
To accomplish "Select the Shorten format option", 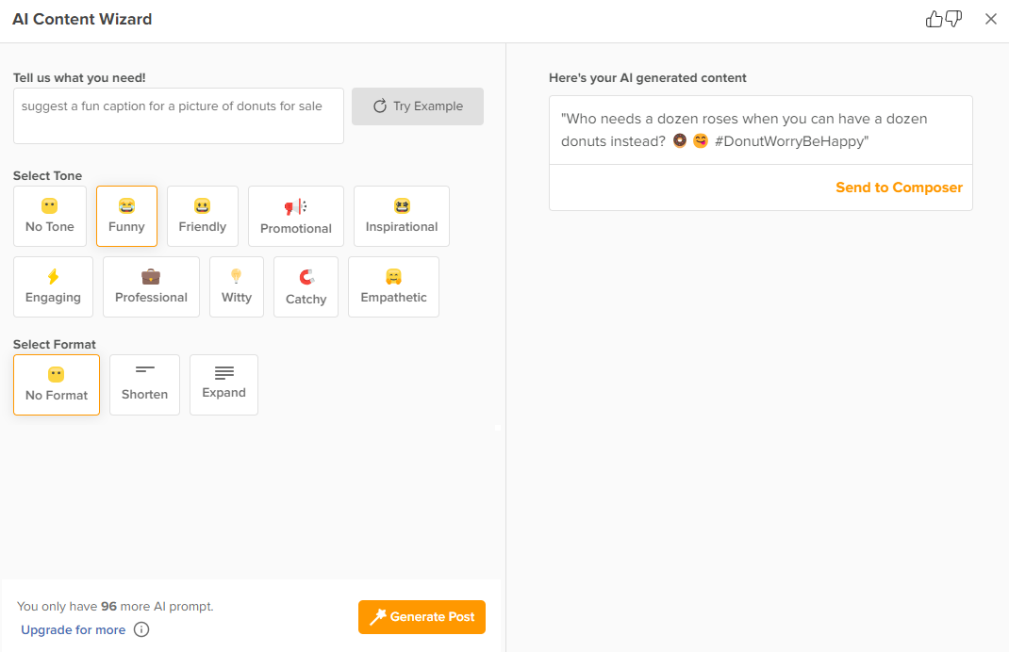I will [x=144, y=383].
